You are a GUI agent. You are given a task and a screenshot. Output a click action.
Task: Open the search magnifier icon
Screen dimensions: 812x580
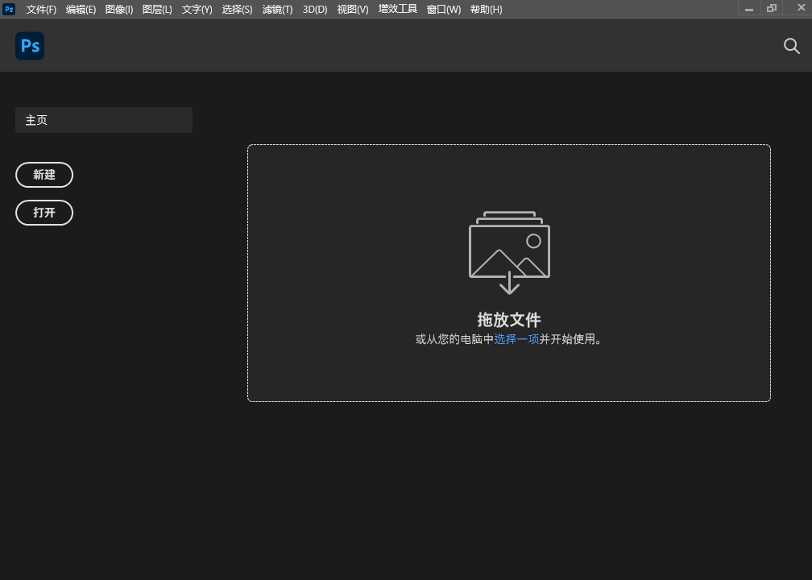pyautogui.click(x=791, y=46)
